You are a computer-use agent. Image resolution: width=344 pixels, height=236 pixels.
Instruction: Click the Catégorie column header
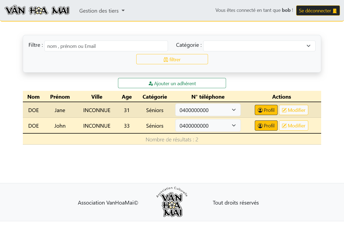(x=155, y=97)
